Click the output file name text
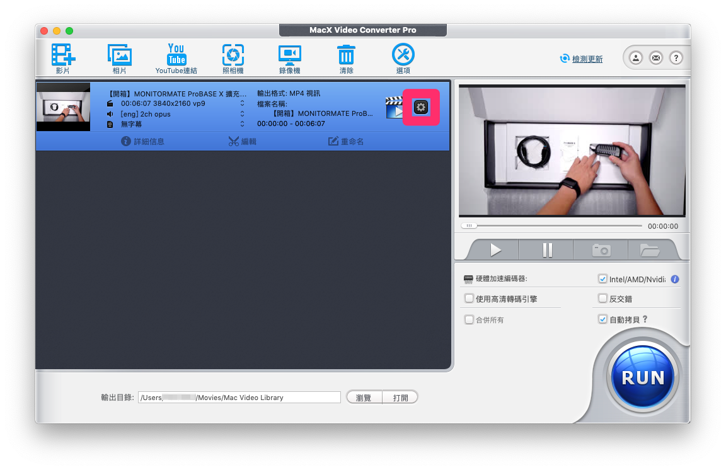 pos(322,113)
